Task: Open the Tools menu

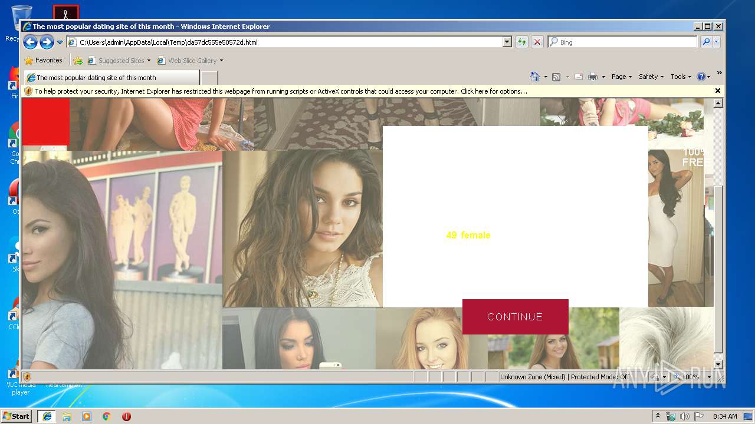Action: 681,77
